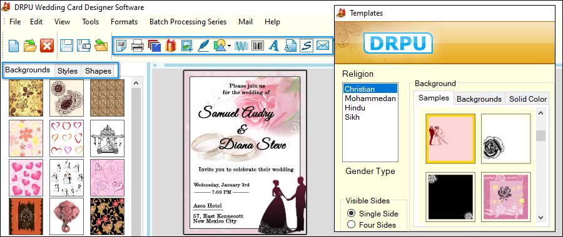
Task: Switch to the Shapes tab
Action: [98, 71]
